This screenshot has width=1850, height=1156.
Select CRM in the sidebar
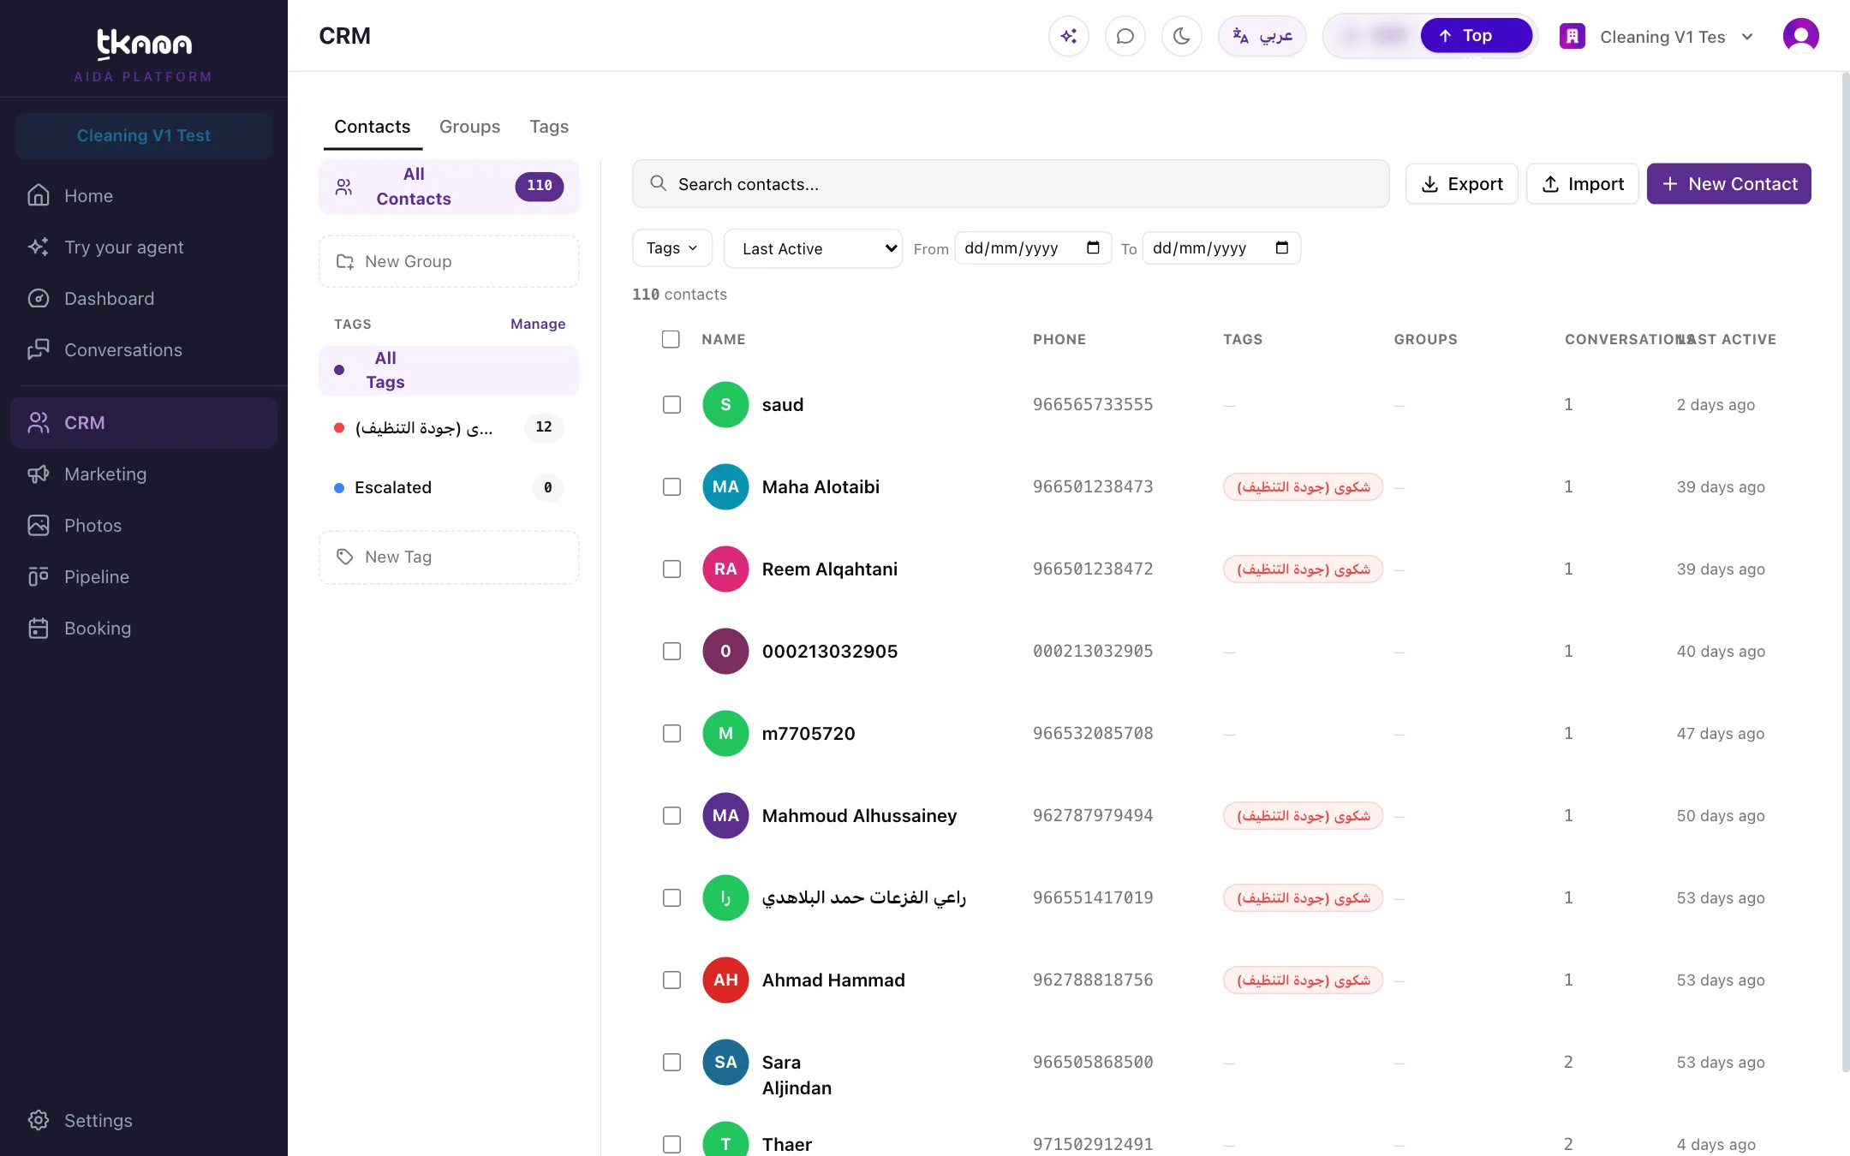pos(144,423)
